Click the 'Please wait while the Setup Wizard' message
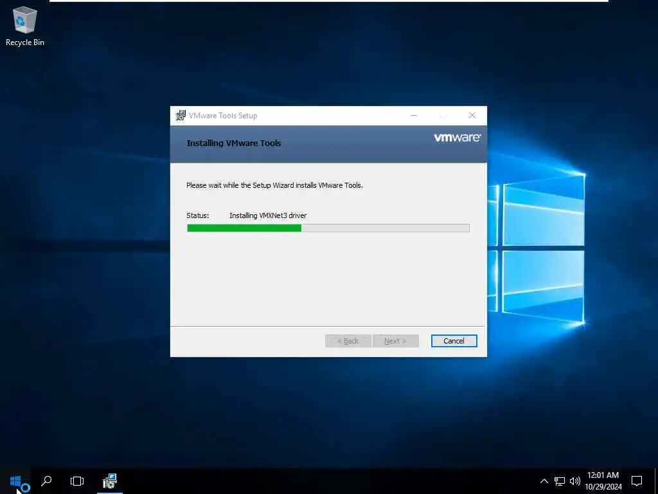This screenshot has height=494, width=658. 274,185
